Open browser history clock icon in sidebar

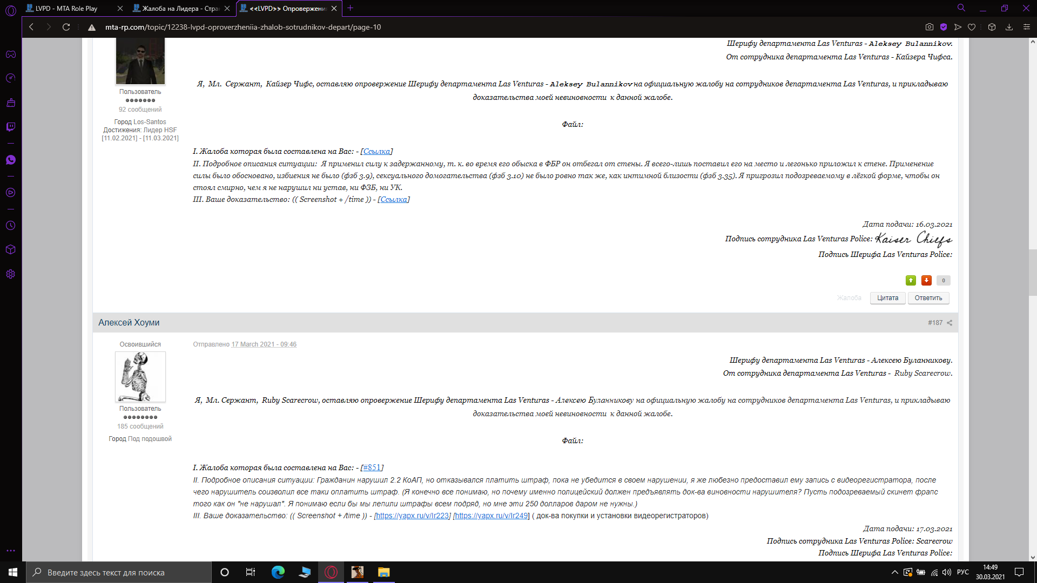[10, 226]
